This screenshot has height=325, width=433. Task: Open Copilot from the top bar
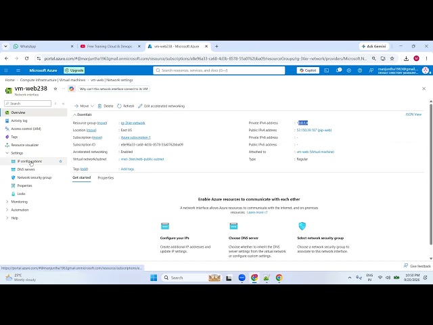(308, 70)
